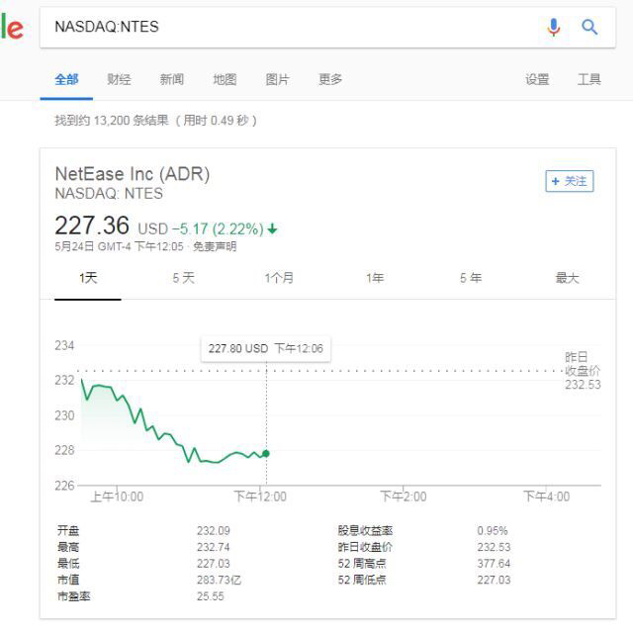
Task: Click the voice search microphone icon
Action: pyautogui.click(x=554, y=27)
